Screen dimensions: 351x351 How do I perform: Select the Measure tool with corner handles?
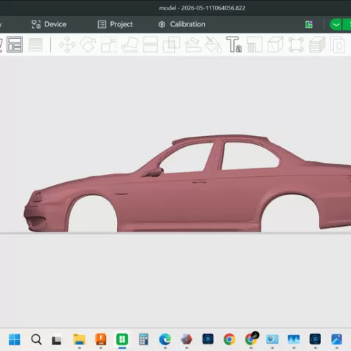(296, 45)
